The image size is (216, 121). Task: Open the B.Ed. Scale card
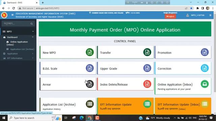coord(68,68)
